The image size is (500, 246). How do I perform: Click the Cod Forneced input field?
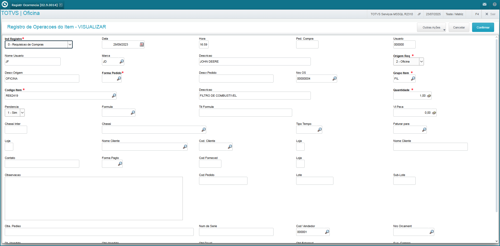point(210,164)
